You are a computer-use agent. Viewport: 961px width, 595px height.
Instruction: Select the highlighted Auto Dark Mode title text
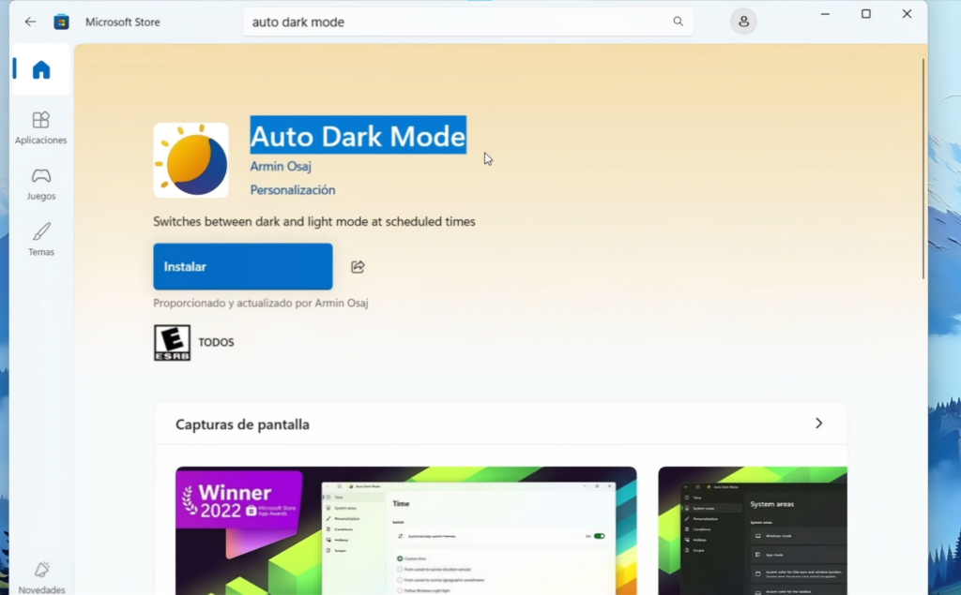(358, 136)
